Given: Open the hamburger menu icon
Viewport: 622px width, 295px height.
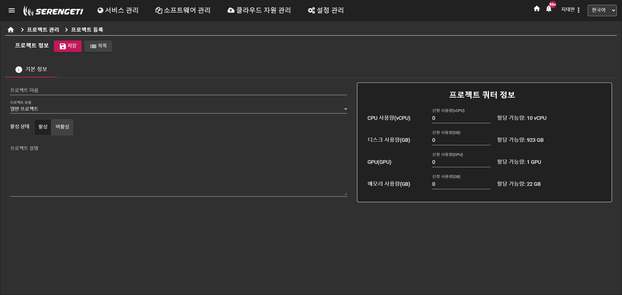Looking at the screenshot, I should tap(12, 10).
